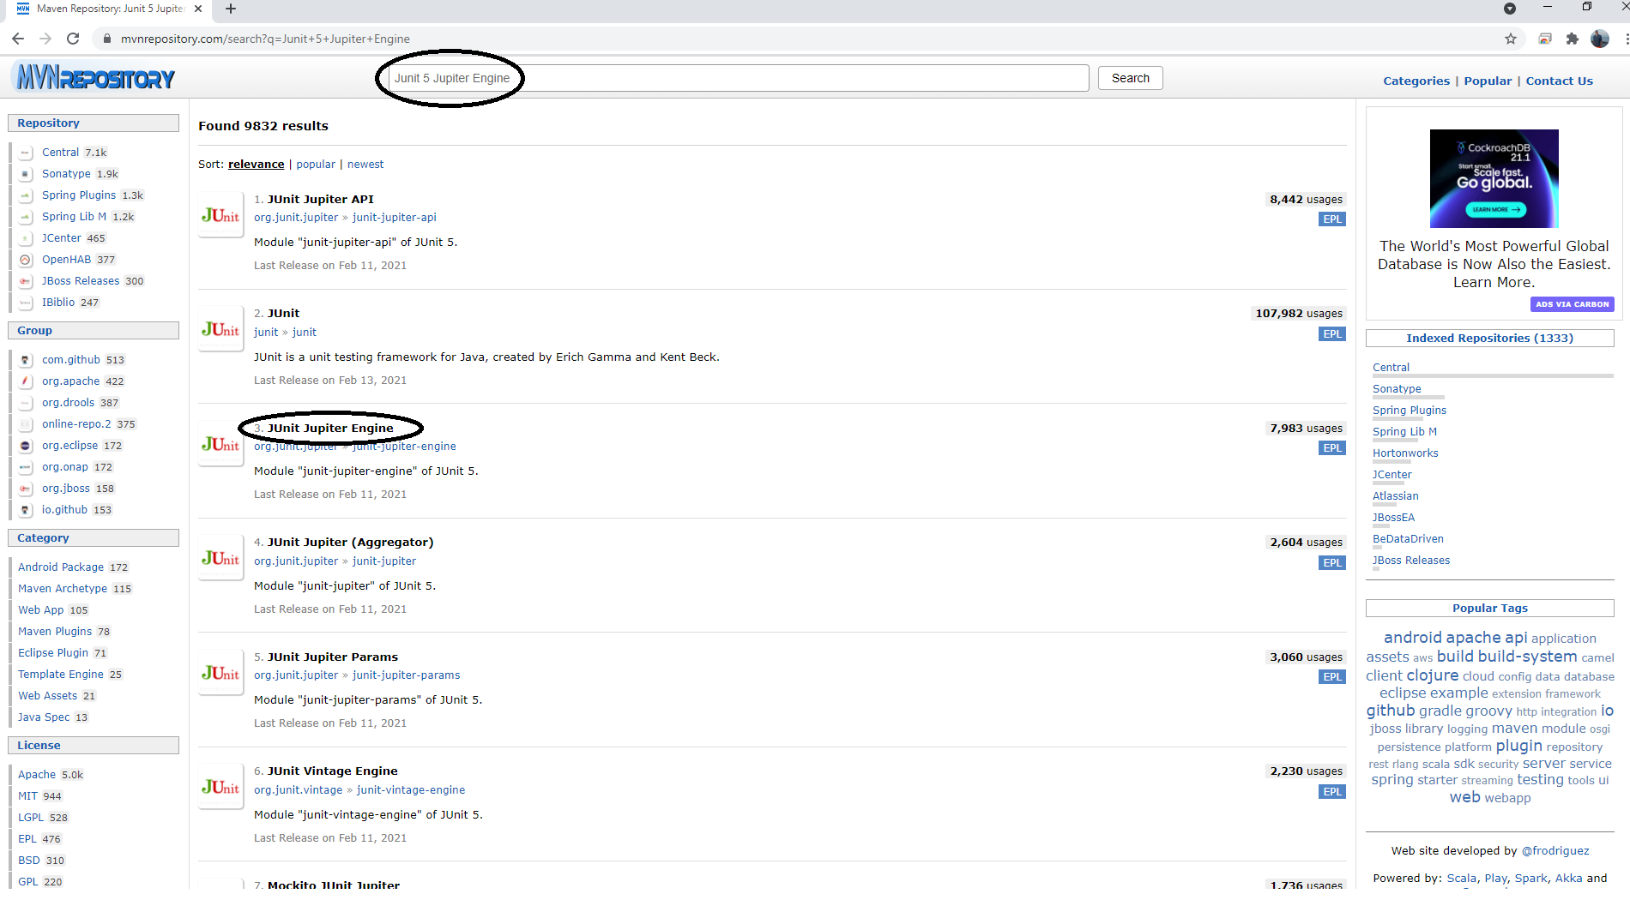Open the Scala powered-by link
The image size is (1630, 900).
tap(1461, 879)
